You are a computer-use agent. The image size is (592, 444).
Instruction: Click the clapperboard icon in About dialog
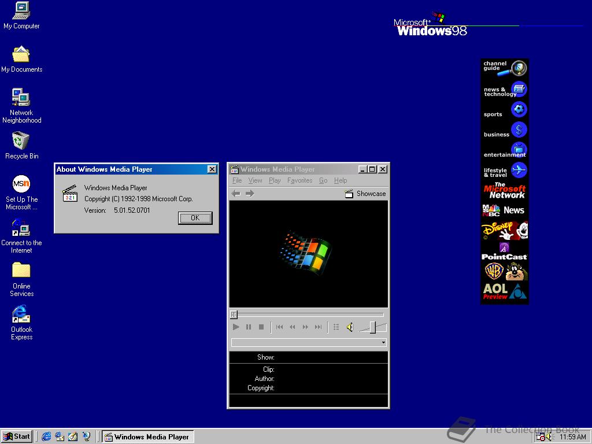70,193
